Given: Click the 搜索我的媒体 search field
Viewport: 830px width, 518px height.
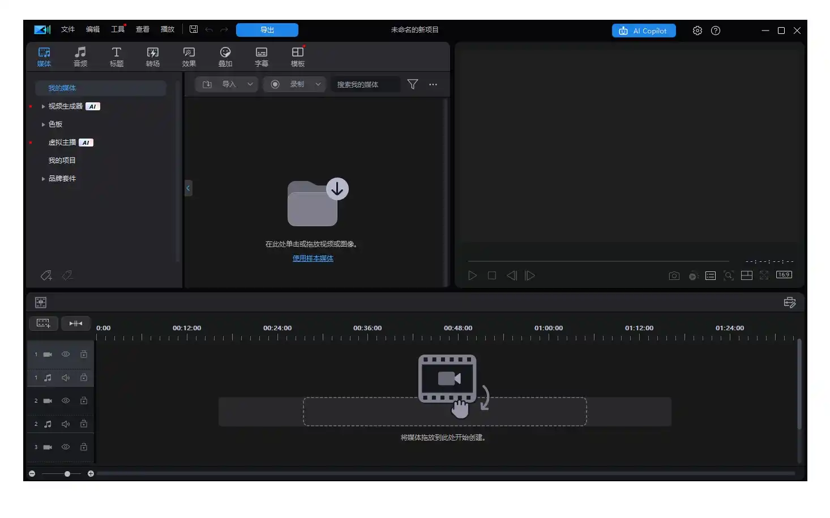Looking at the screenshot, I should click(365, 84).
